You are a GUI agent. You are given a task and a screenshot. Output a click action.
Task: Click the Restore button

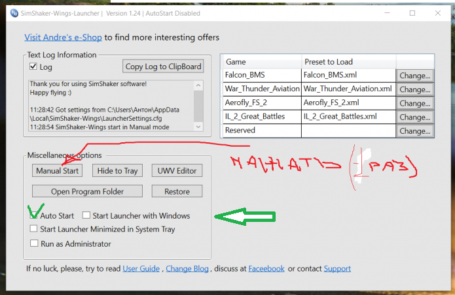coord(177,191)
